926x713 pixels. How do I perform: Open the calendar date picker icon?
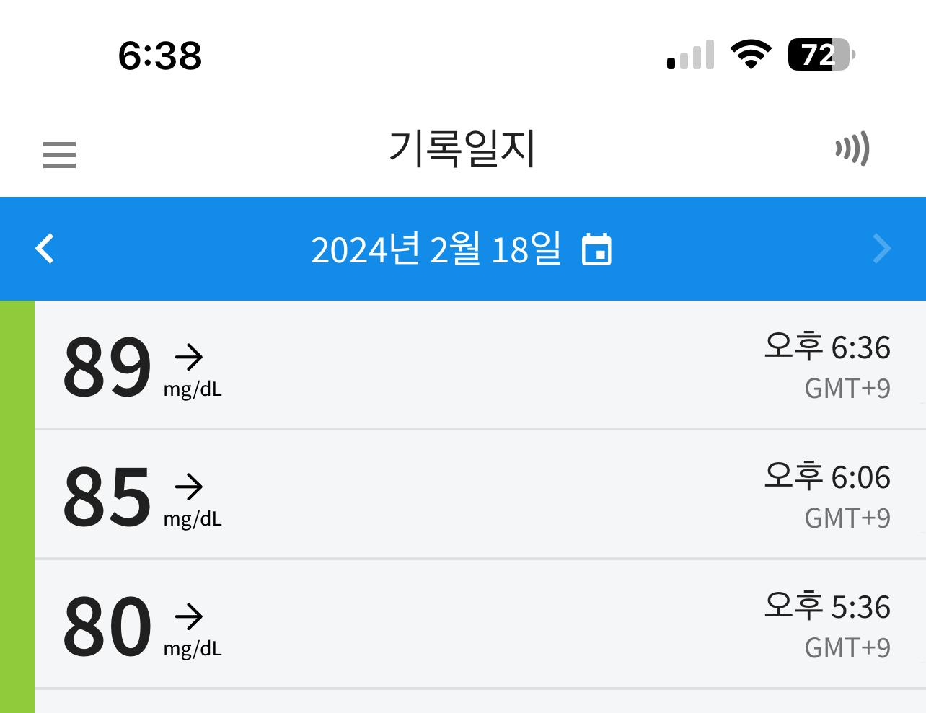pos(596,249)
